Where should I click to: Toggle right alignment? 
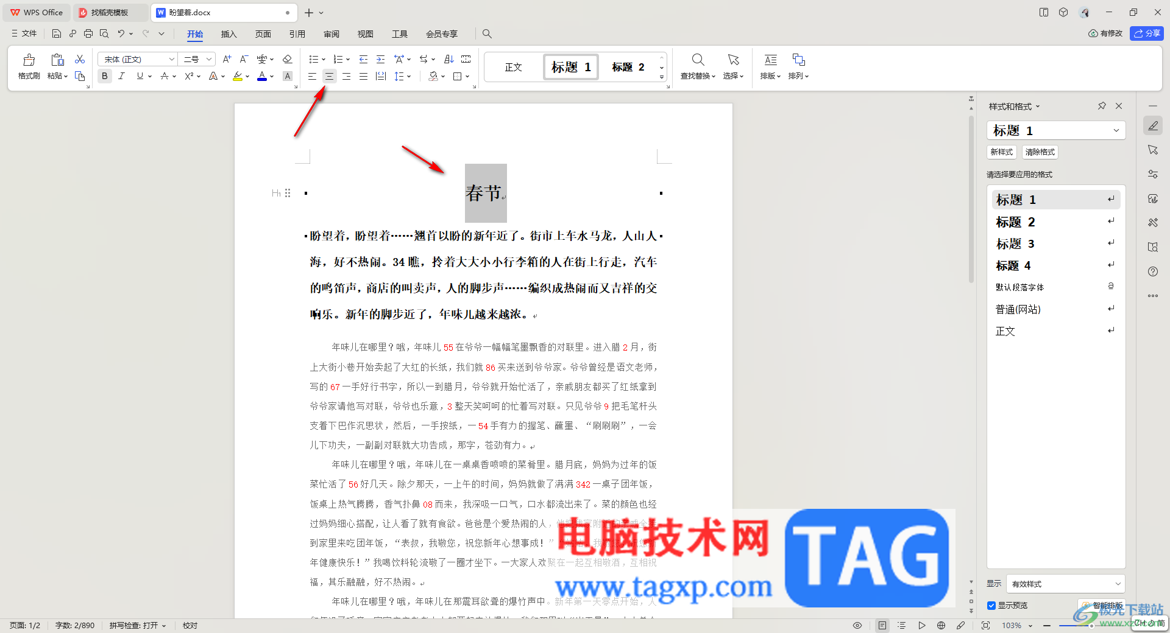[x=346, y=76]
